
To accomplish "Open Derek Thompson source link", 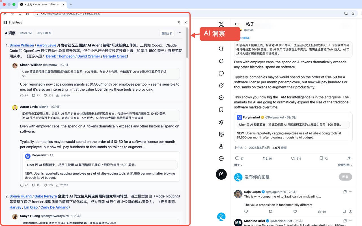I will [x=60, y=56].
